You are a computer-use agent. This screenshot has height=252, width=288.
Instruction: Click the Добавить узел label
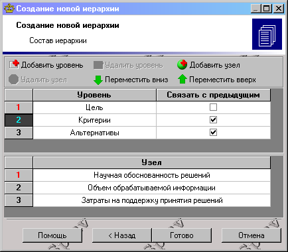point(214,65)
